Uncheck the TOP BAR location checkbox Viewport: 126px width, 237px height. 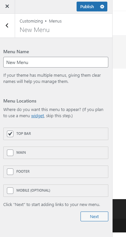10,134
